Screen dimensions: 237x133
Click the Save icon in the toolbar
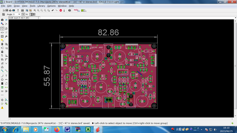tap(7, 10)
